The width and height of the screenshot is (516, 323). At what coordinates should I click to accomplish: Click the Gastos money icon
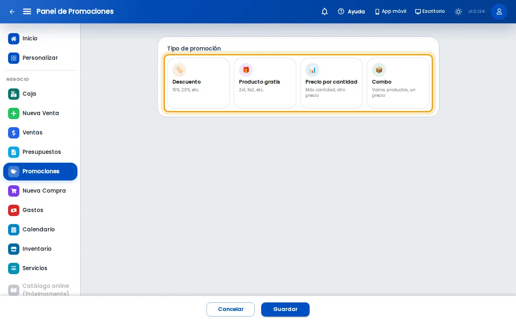pyautogui.click(x=14, y=210)
